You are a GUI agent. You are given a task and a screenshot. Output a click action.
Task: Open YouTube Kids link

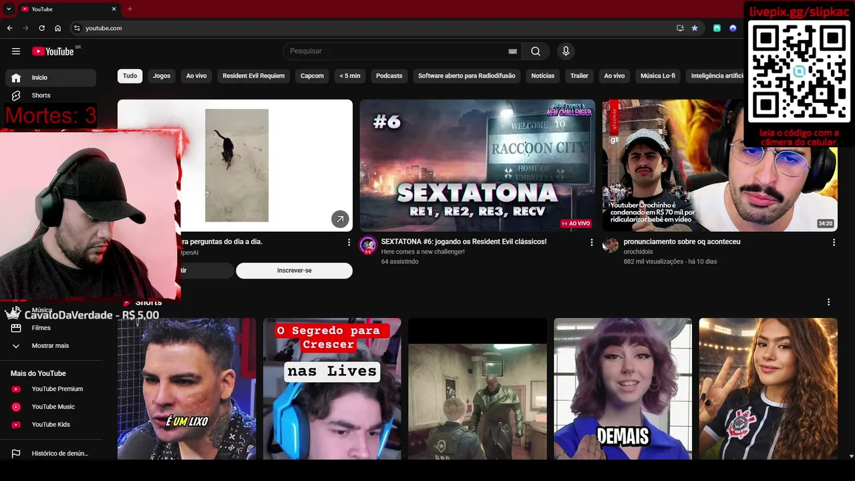51,425
